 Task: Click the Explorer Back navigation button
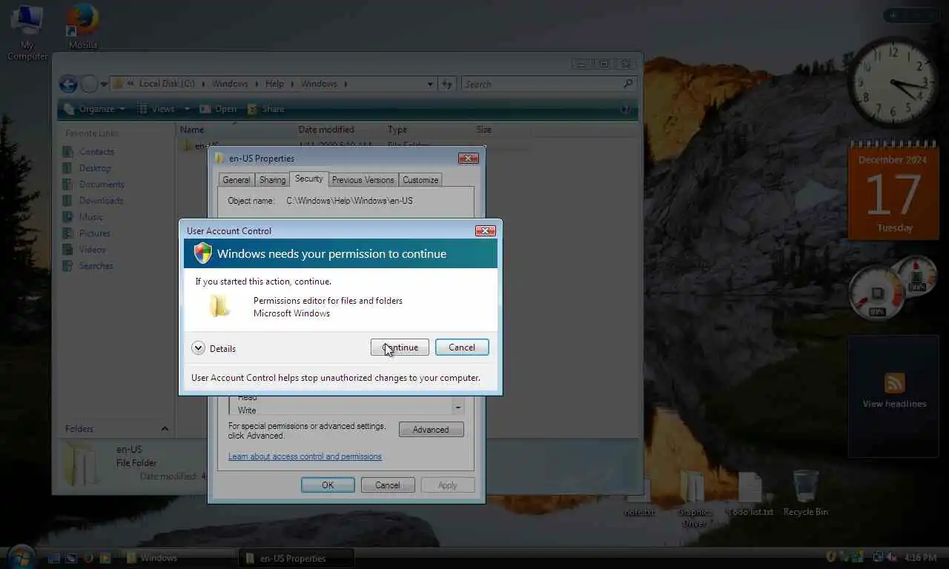point(68,84)
